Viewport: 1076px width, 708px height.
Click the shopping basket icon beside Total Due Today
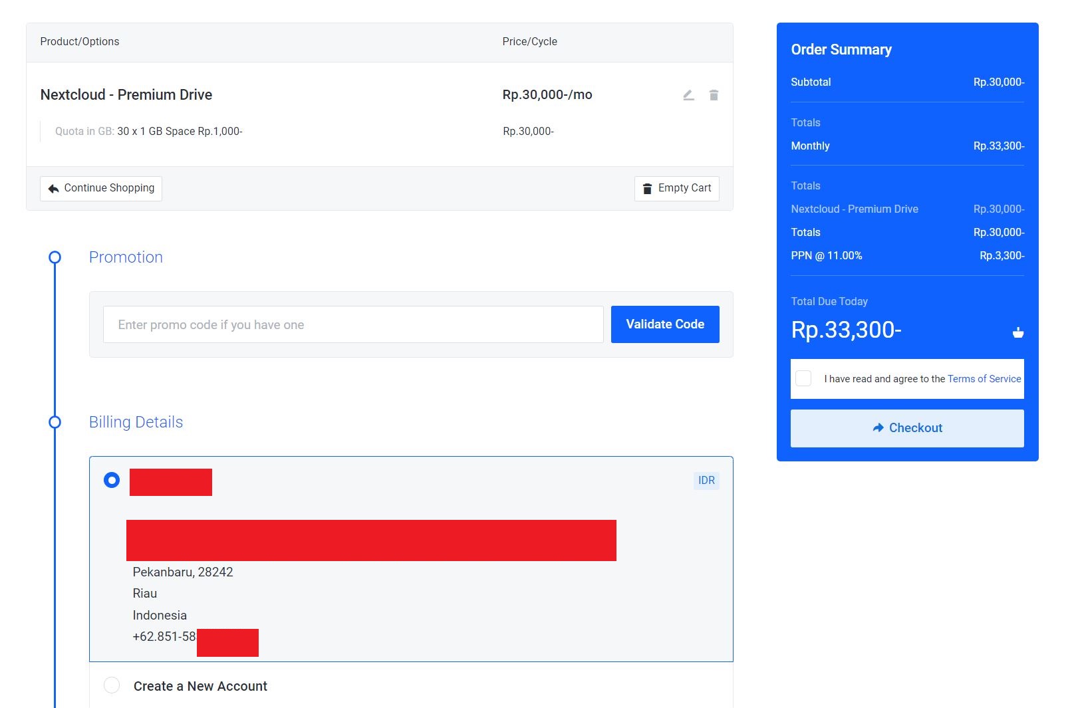[x=1018, y=332]
